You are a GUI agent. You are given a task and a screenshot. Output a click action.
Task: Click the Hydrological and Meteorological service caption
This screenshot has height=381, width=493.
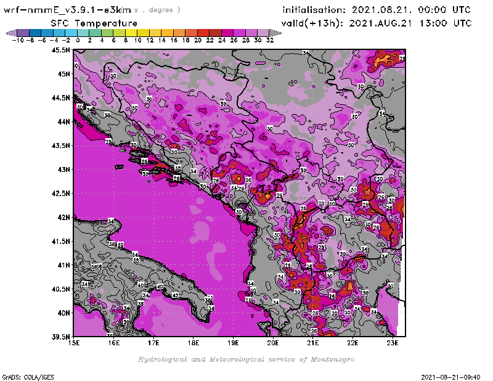246,359
